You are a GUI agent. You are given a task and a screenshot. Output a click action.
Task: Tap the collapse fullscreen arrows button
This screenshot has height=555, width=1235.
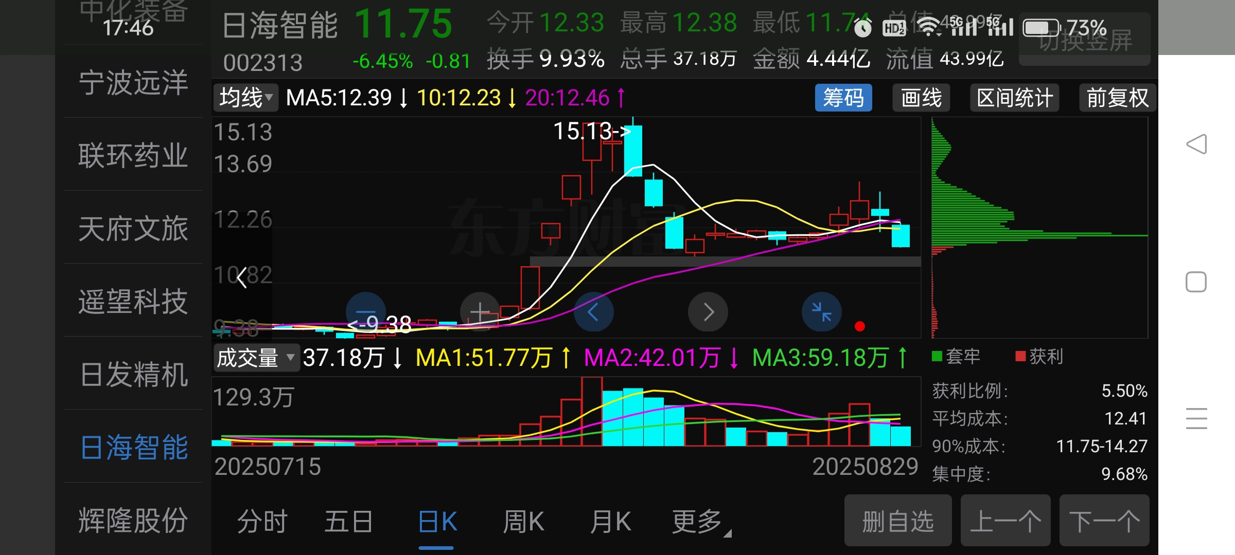point(822,311)
